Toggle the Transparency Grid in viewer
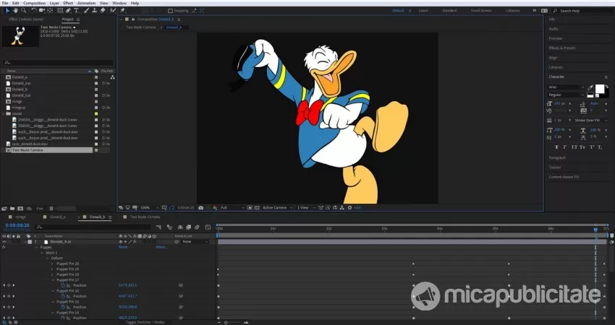This screenshot has height=325, width=615. 257,207
